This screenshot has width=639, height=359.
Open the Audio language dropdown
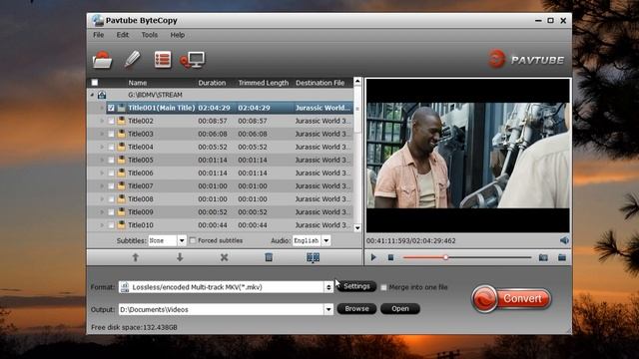[326, 240]
